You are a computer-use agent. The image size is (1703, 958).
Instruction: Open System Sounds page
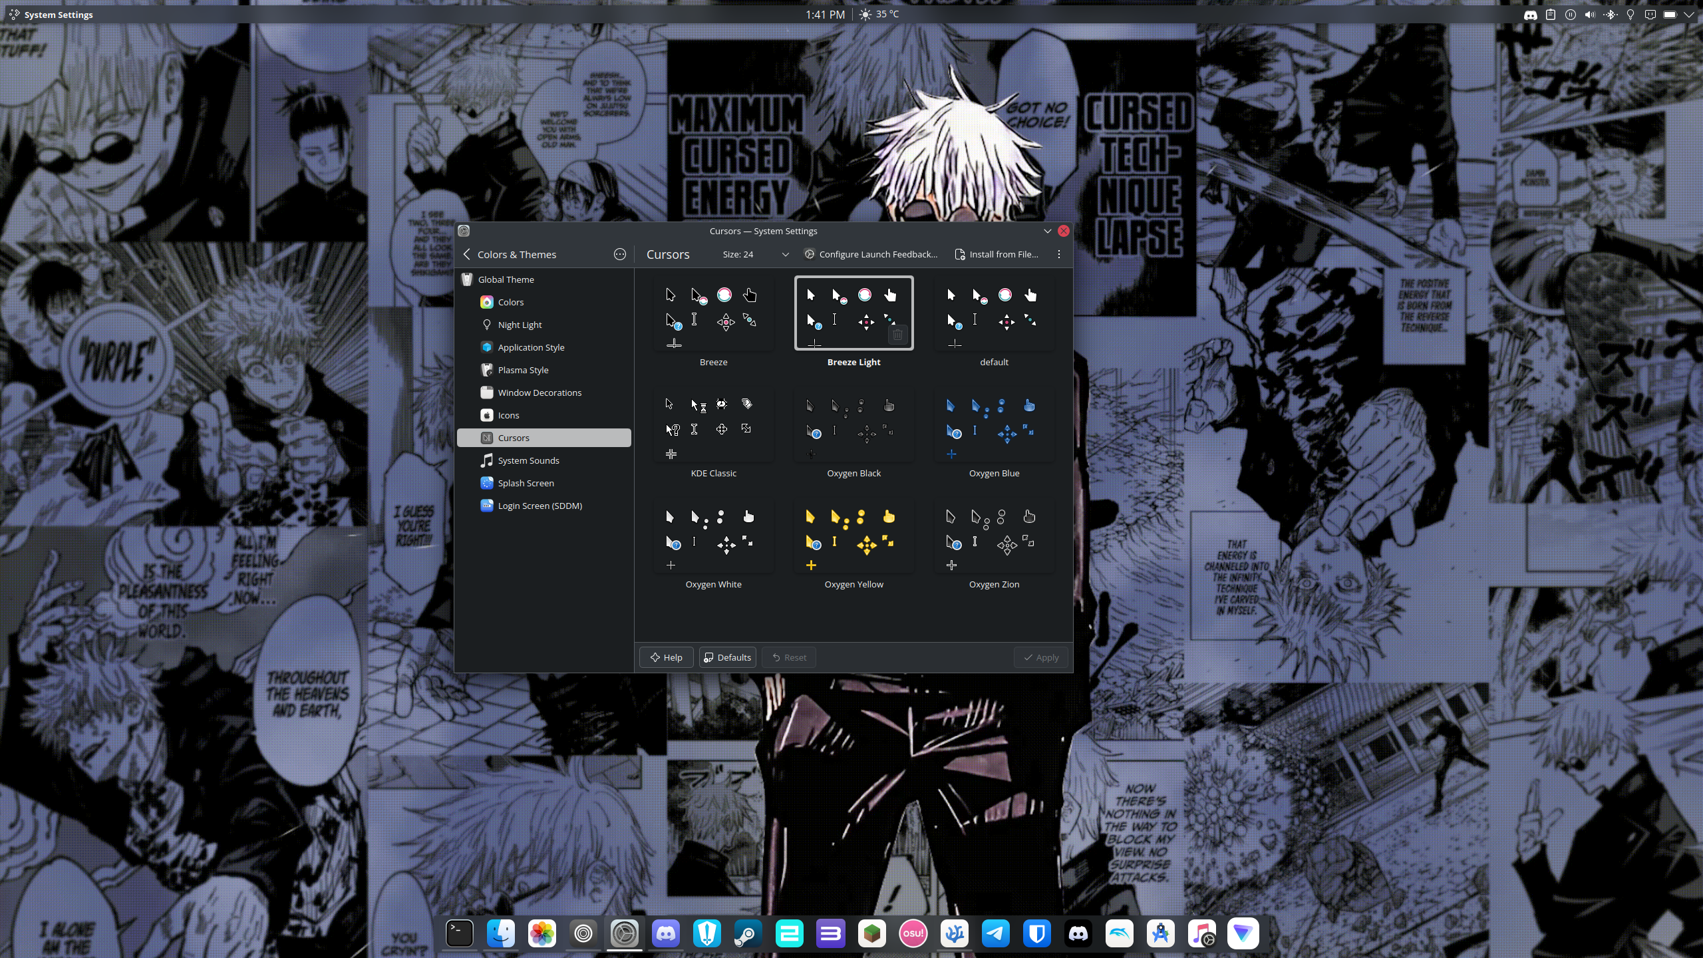544,460
